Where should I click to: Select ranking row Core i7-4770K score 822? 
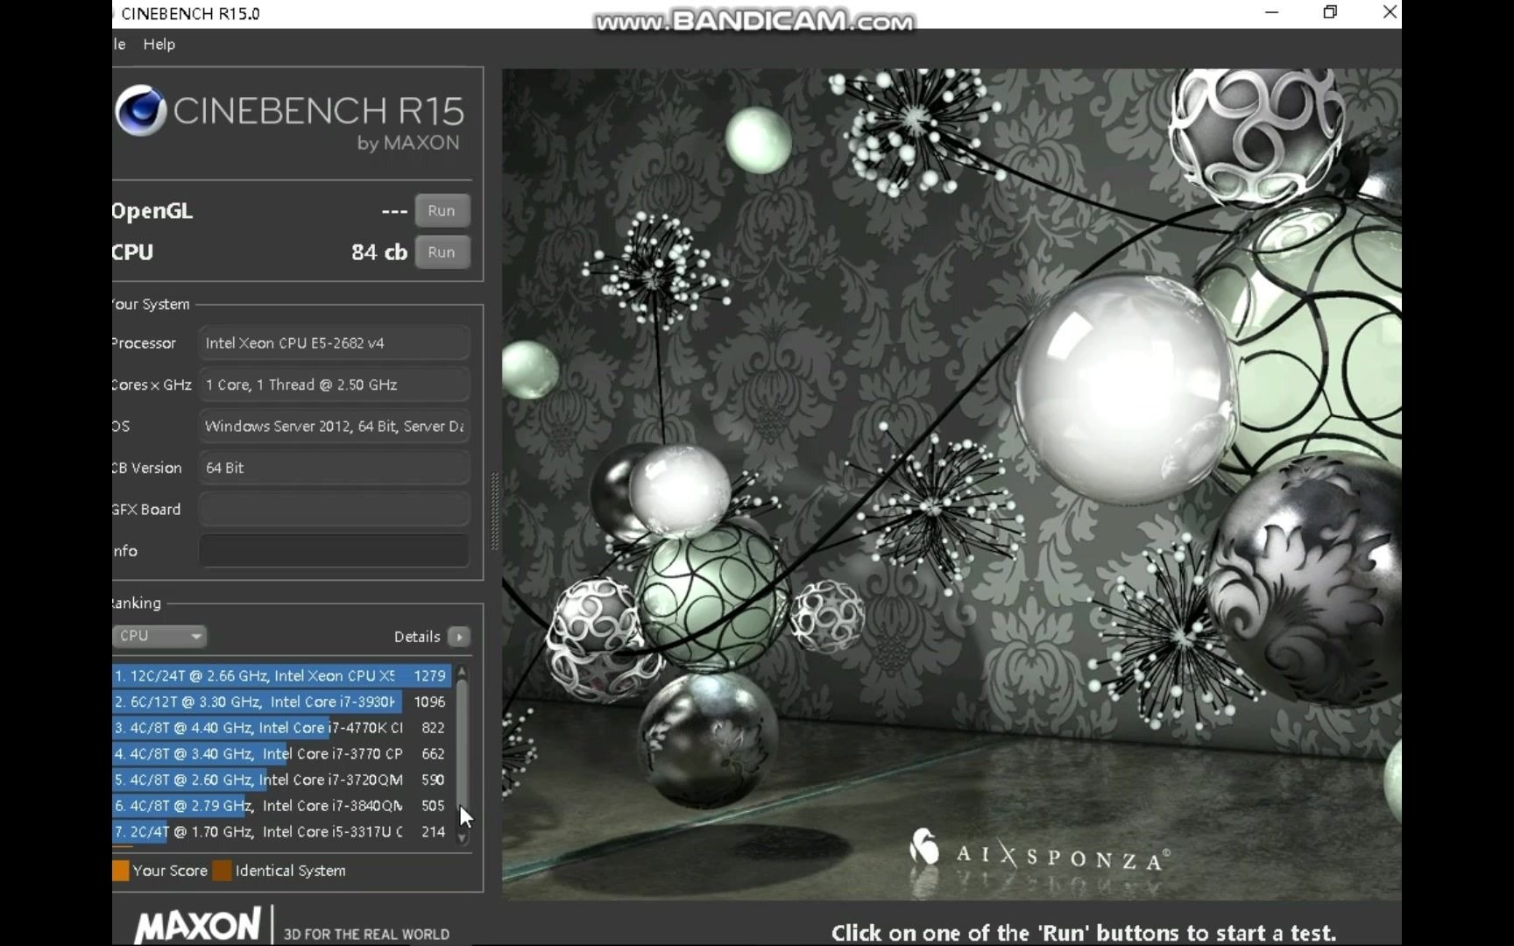point(281,728)
